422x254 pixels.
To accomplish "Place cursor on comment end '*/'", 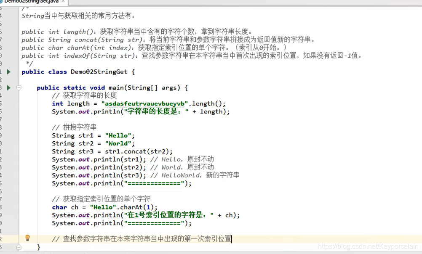I will (x=29, y=63).
